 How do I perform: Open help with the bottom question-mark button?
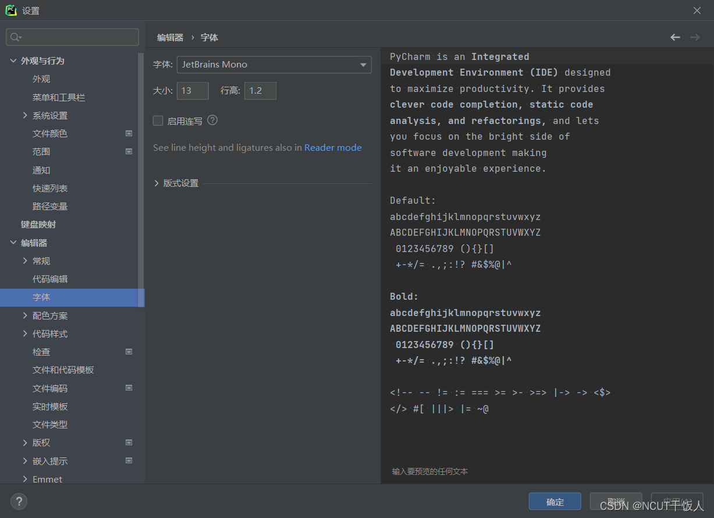[x=19, y=501]
